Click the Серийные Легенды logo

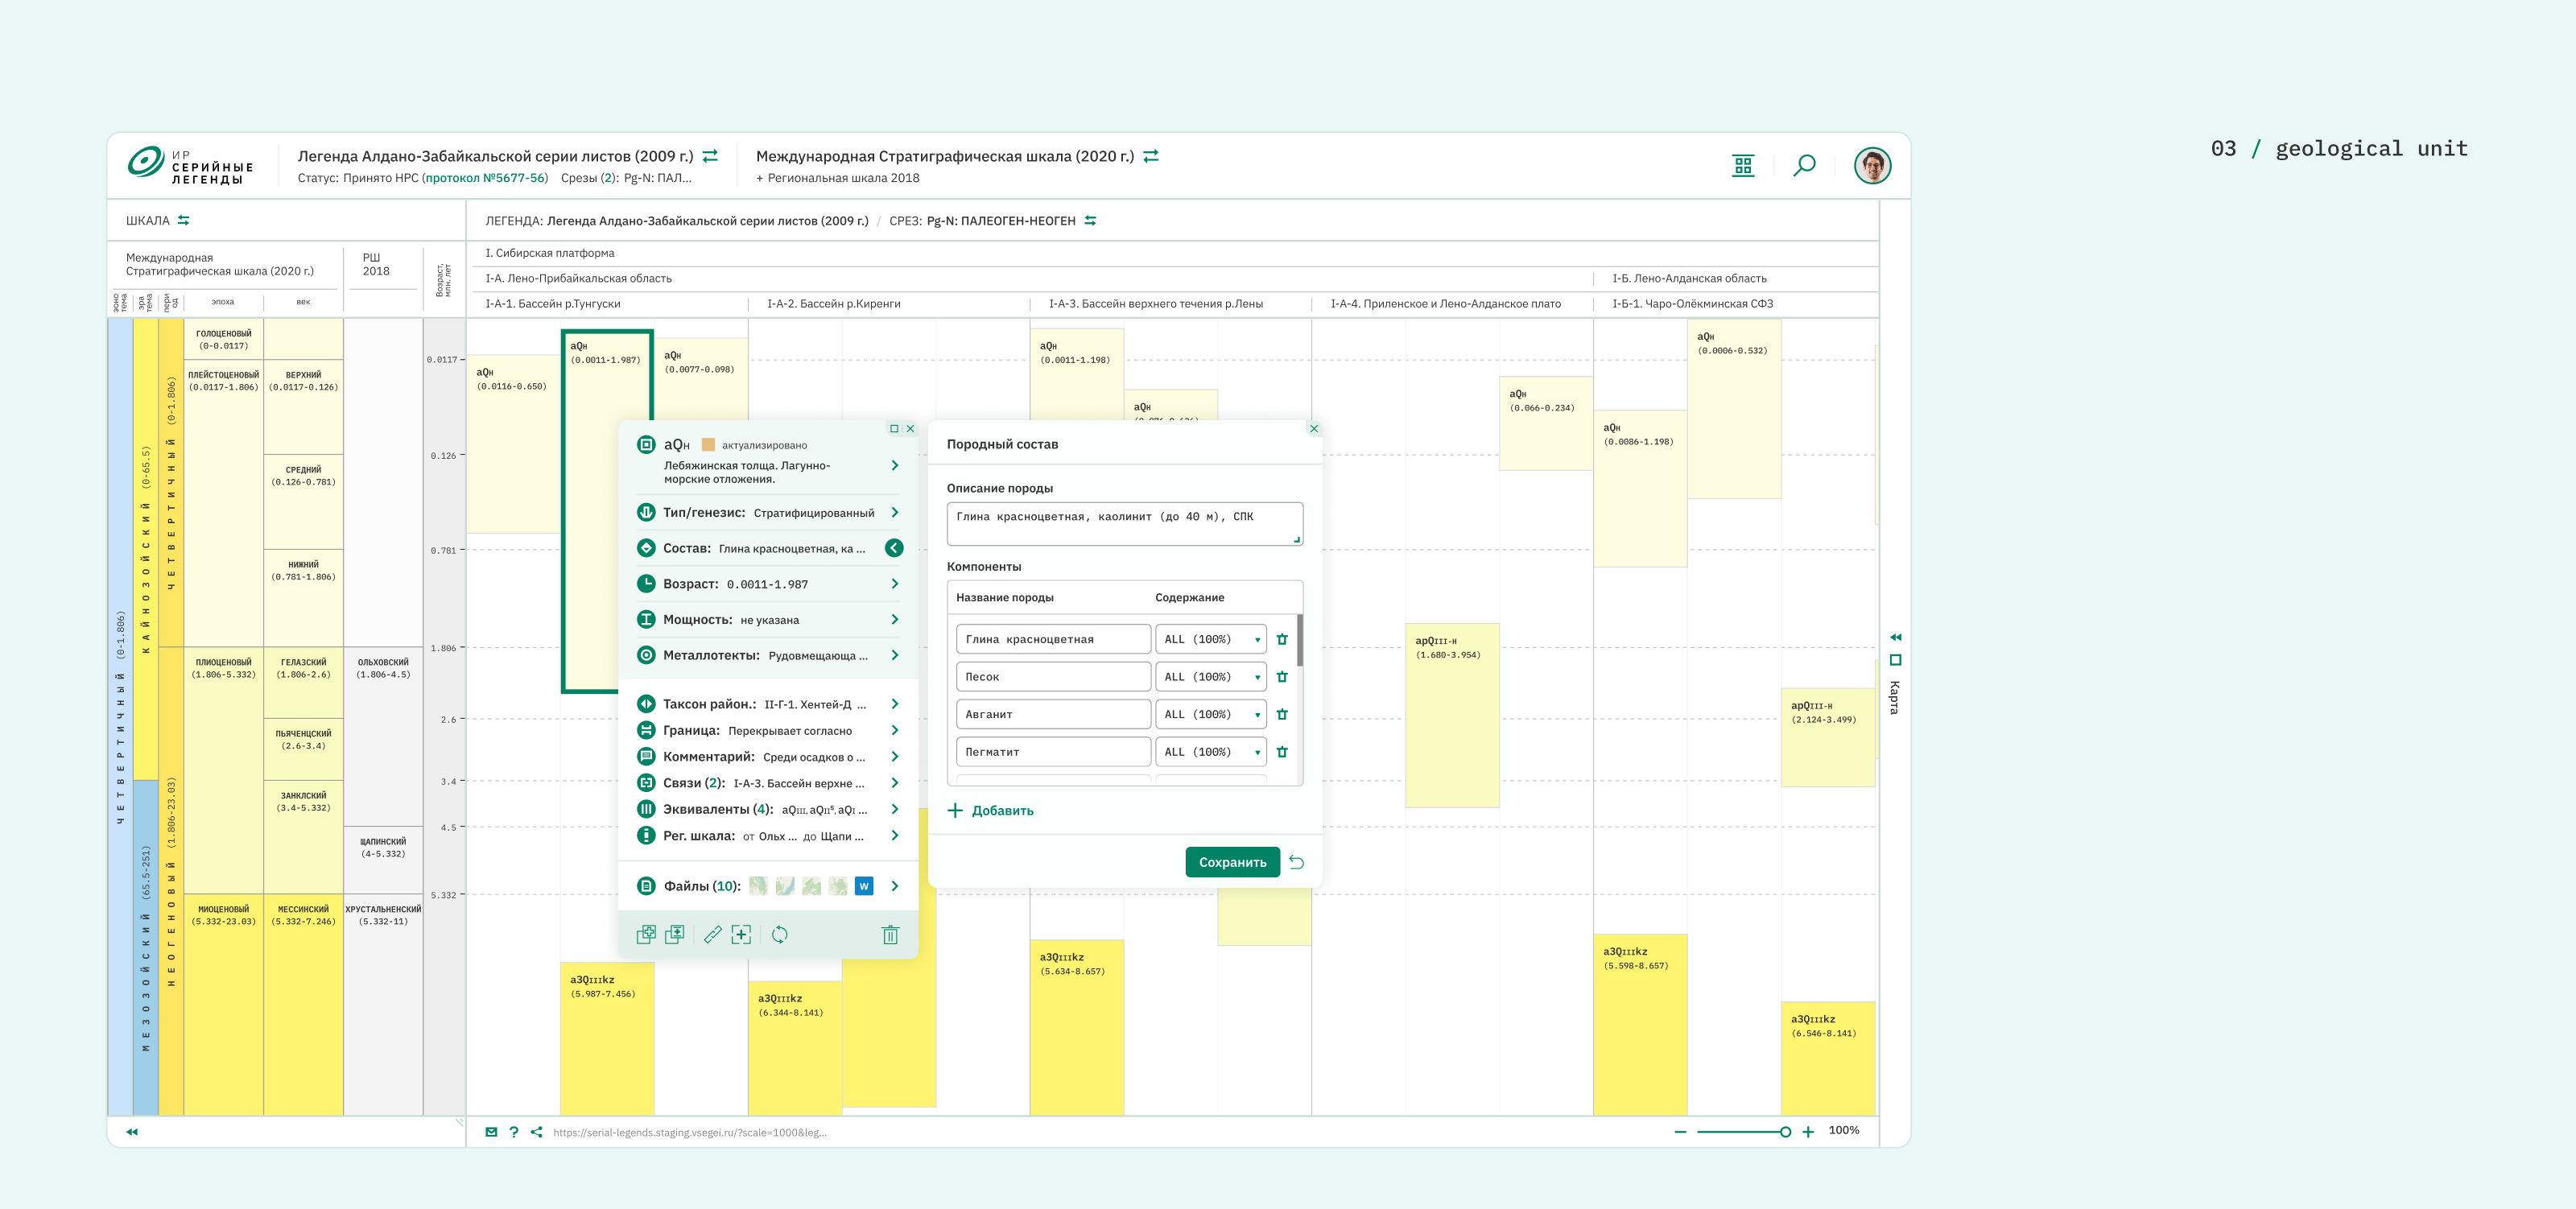click(190, 166)
